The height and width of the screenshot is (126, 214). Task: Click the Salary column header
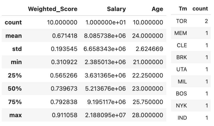(x=116, y=9)
